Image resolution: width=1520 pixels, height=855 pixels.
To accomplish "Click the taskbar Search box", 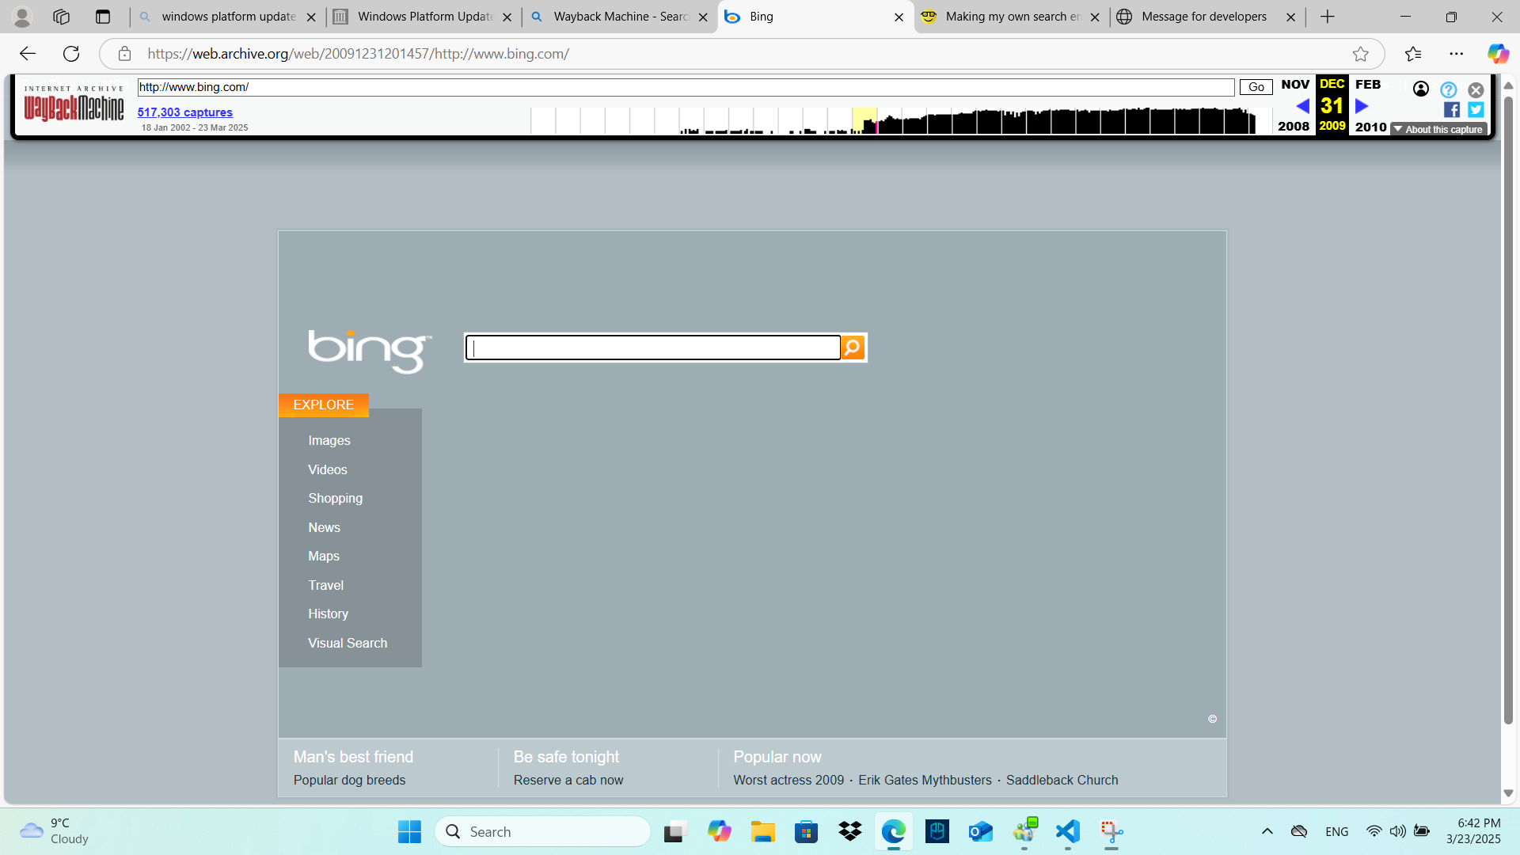I will click(x=543, y=832).
